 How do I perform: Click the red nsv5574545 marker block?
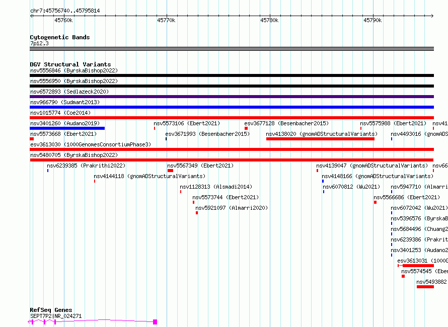coord(403,276)
